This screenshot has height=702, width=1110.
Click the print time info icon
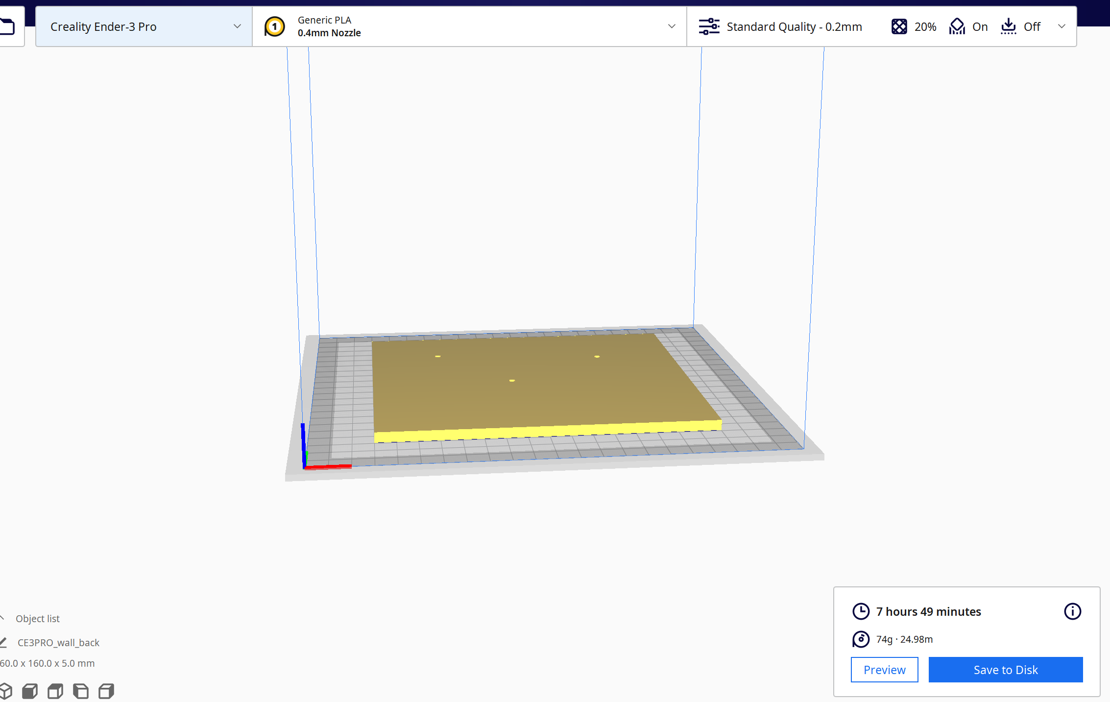tap(1072, 611)
